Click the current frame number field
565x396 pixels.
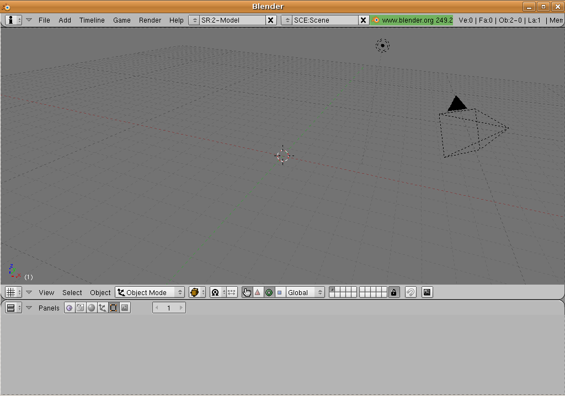pos(169,308)
